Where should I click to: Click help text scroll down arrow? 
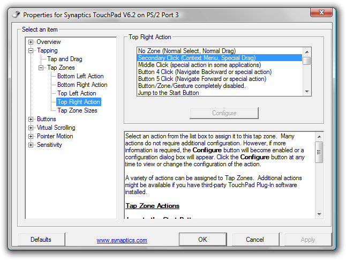click(x=319, y=214)
